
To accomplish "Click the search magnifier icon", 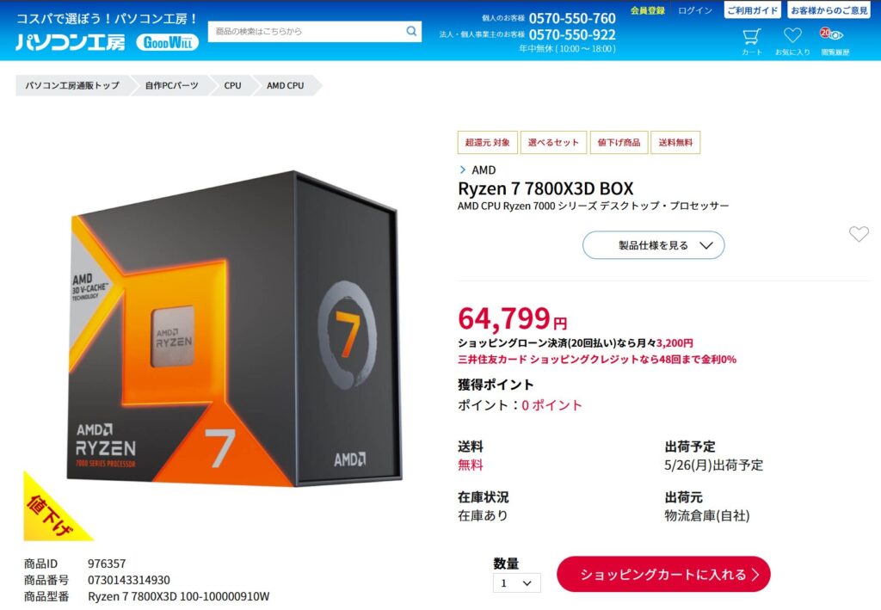I will (411, 32).
